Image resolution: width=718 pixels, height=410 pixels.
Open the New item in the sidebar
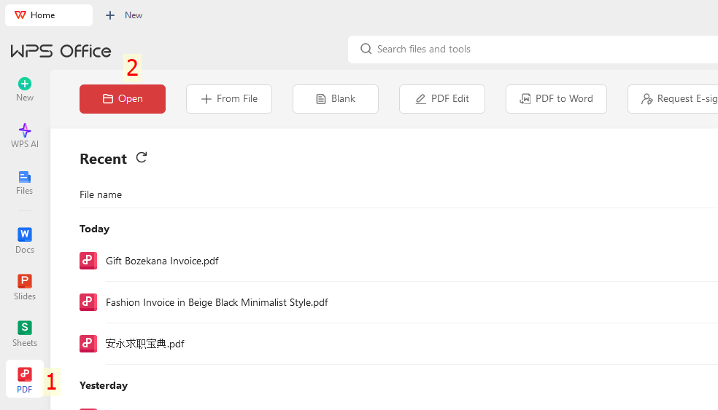[25, 90]
